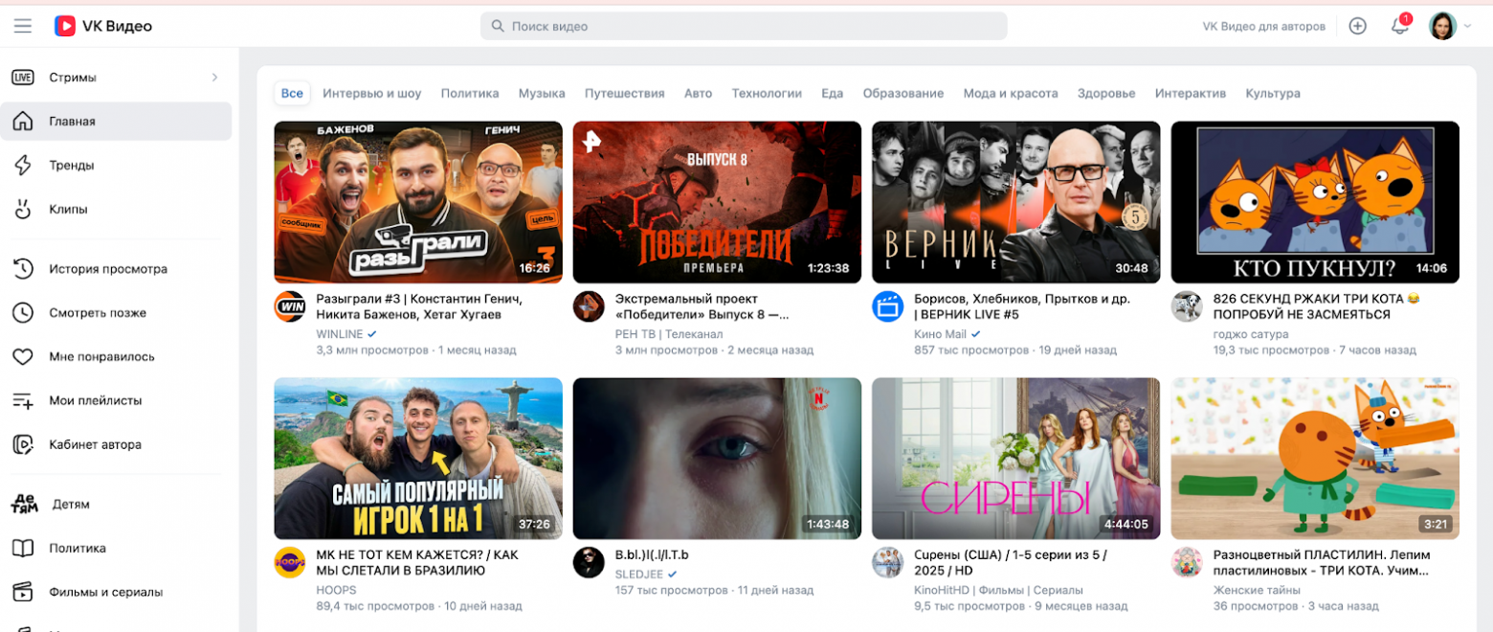Click the РЕН ТВ channel avatar
Image resolution: width=1493 pixels, height=632 pixels.
click(x=588, y=306)
